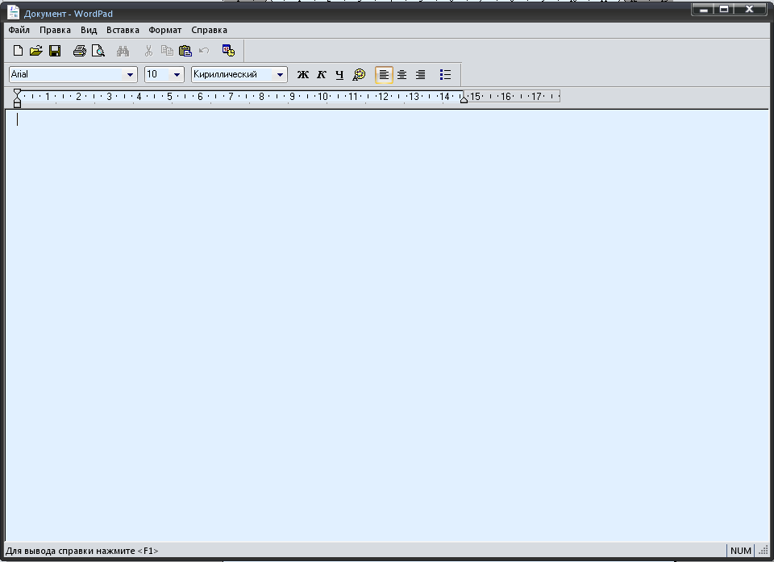Open text color palette icon
The height and width of the screenshot is (562, 774).
pyautogui.click(x=359, y=74)
